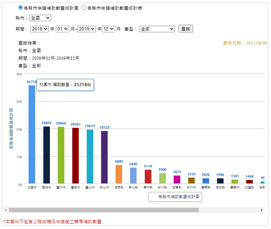This screenshot has height=229, width=271.
Task: Click the data label 20261
Action: pyautogui.click(x=75, y=124)
